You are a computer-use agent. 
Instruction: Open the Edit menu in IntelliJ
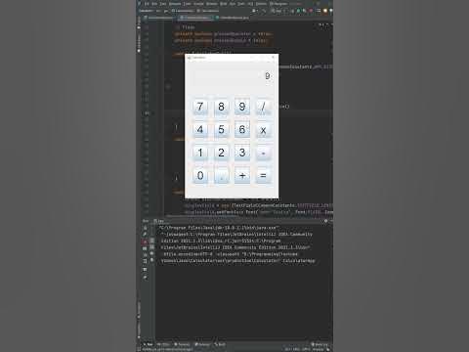154,4
